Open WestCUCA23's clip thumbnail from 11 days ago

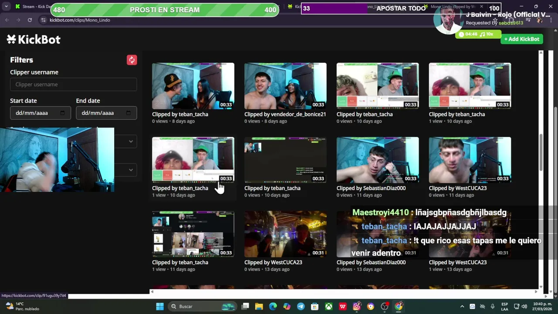[x=470, y=160]
